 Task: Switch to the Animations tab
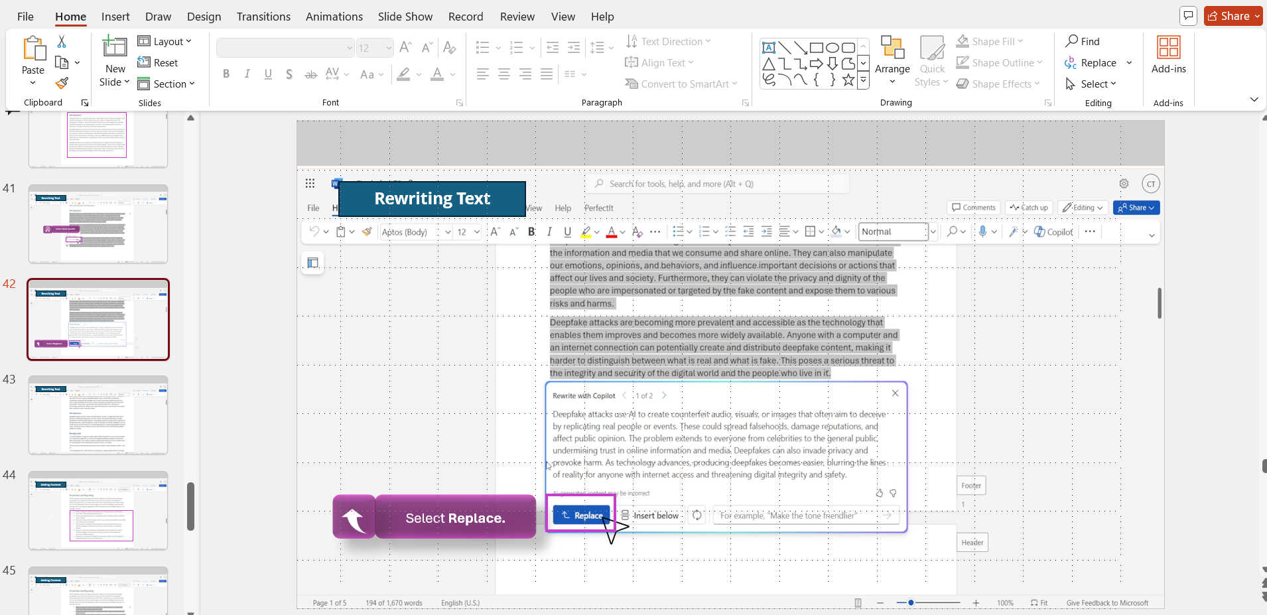point(334,17)
